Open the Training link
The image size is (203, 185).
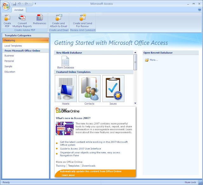pos(61,166)
